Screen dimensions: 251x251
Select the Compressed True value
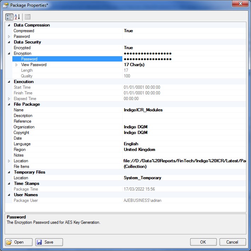point(128,31)
